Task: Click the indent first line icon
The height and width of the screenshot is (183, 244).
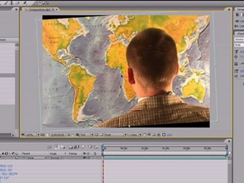Action: click(x=237, y=26)
